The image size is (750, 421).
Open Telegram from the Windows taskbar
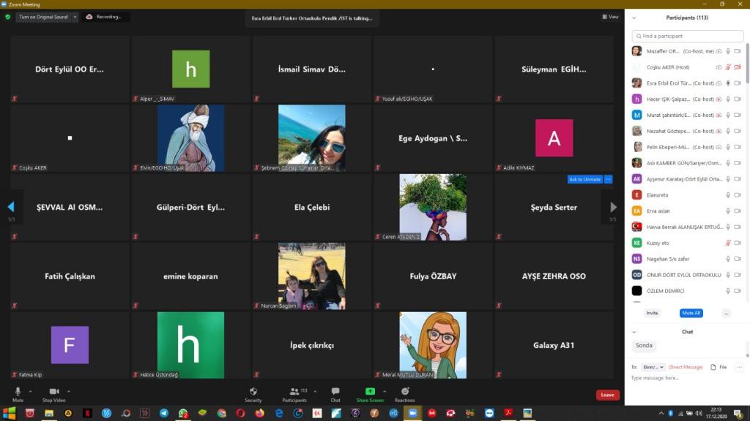point(163,414)
